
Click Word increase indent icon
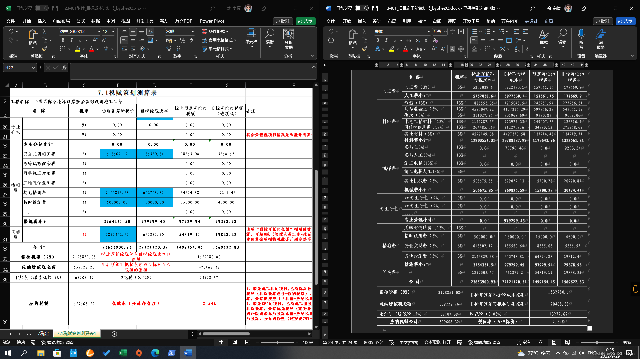tap(525, 32)
